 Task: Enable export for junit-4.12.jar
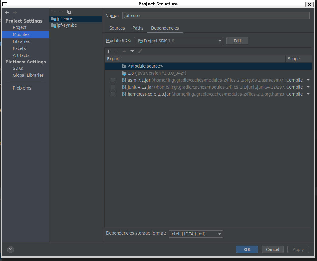coord(113,87)
